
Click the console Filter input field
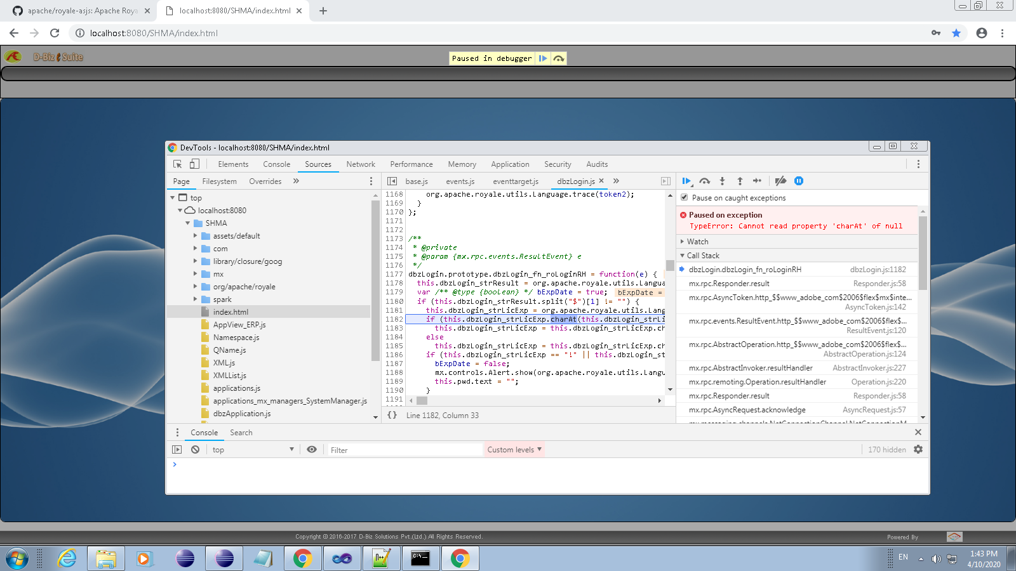(x=404, y=450)
